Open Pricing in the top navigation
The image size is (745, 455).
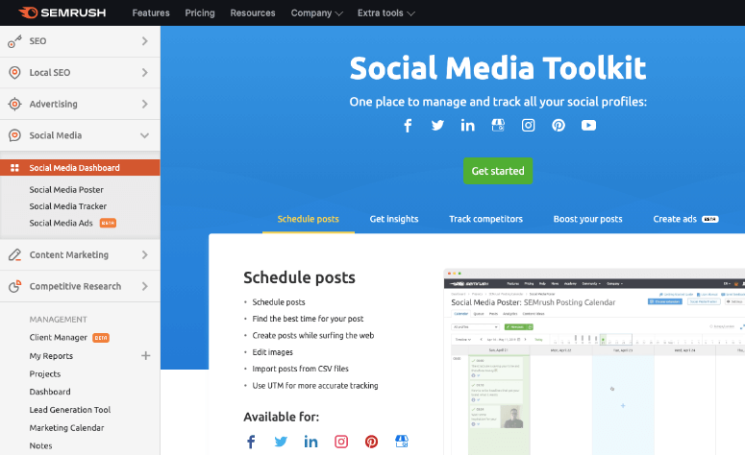pos(200,13)
